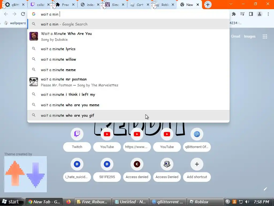Switch to Free_Robux taskbar item
This screenshot has width=274, height=206.
(93, 202)
